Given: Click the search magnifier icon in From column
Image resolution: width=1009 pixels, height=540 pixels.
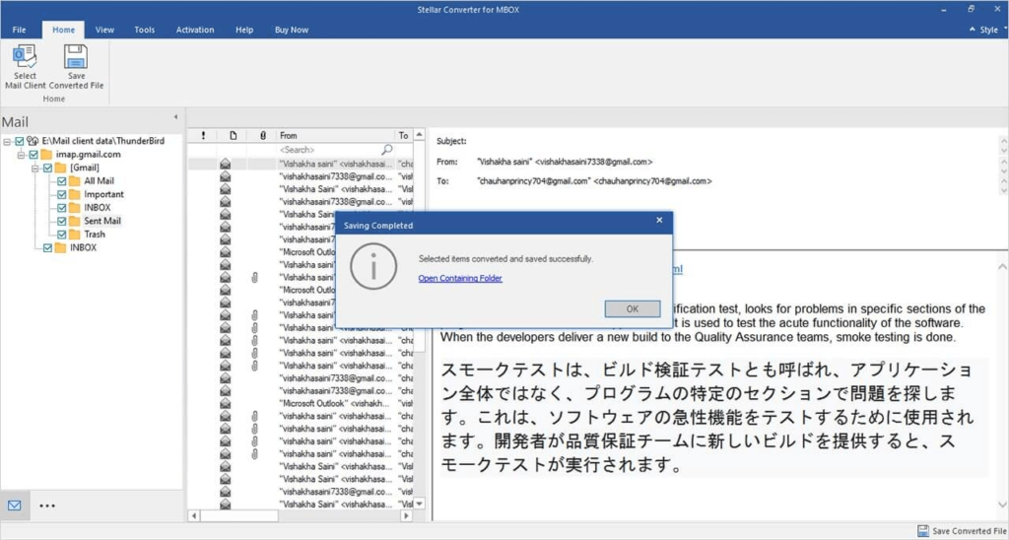Looking at the screenshot, I should (x=386, y=150).
